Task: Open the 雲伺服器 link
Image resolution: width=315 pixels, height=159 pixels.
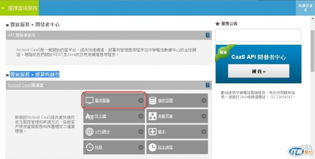Action: (102, 101)
